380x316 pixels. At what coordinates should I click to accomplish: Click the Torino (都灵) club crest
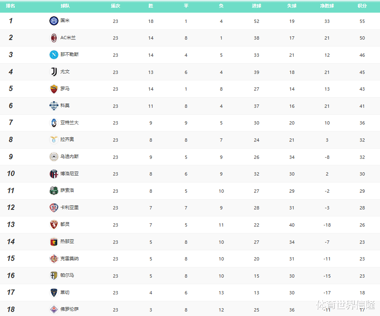[x=54, y=225]
